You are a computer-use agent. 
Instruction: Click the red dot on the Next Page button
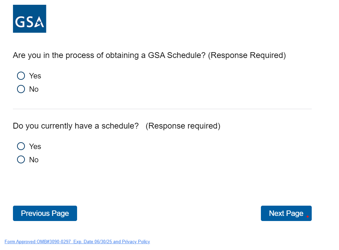(308, 216)
